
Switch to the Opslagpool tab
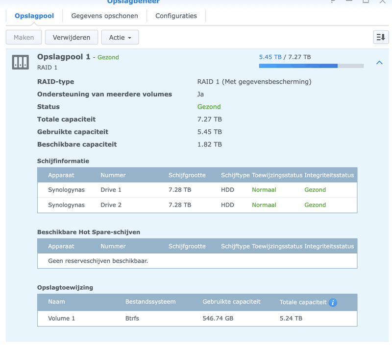click(34, 16)
